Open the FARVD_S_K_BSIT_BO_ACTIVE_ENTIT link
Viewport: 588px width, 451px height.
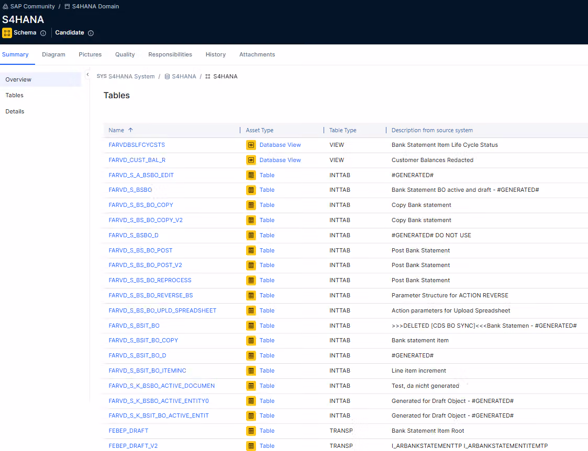point(159,416)
